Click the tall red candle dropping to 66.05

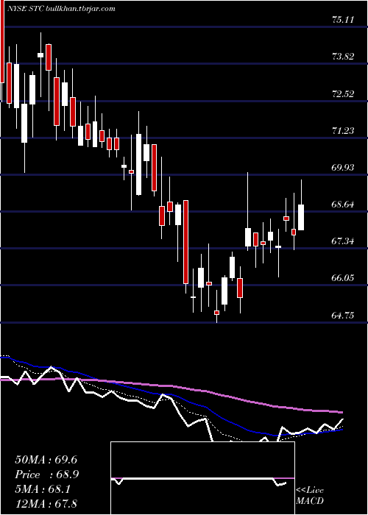tap(185, 242)
